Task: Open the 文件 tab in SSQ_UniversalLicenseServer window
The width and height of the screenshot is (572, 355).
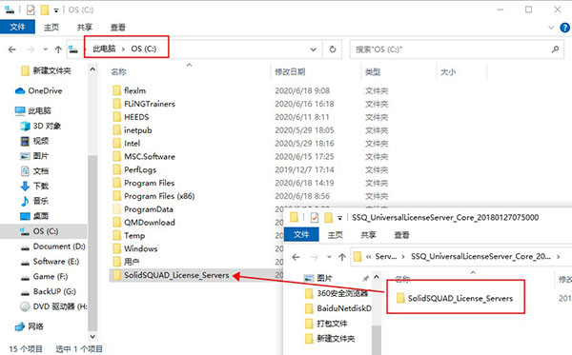Action: tap(301, 234)
